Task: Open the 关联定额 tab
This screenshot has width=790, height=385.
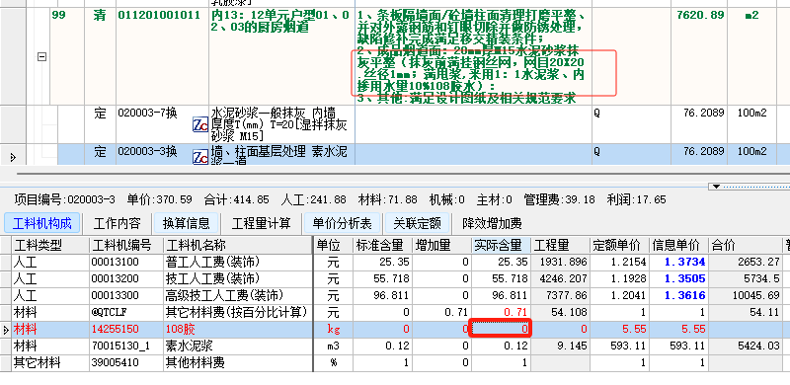Action: 417,223
